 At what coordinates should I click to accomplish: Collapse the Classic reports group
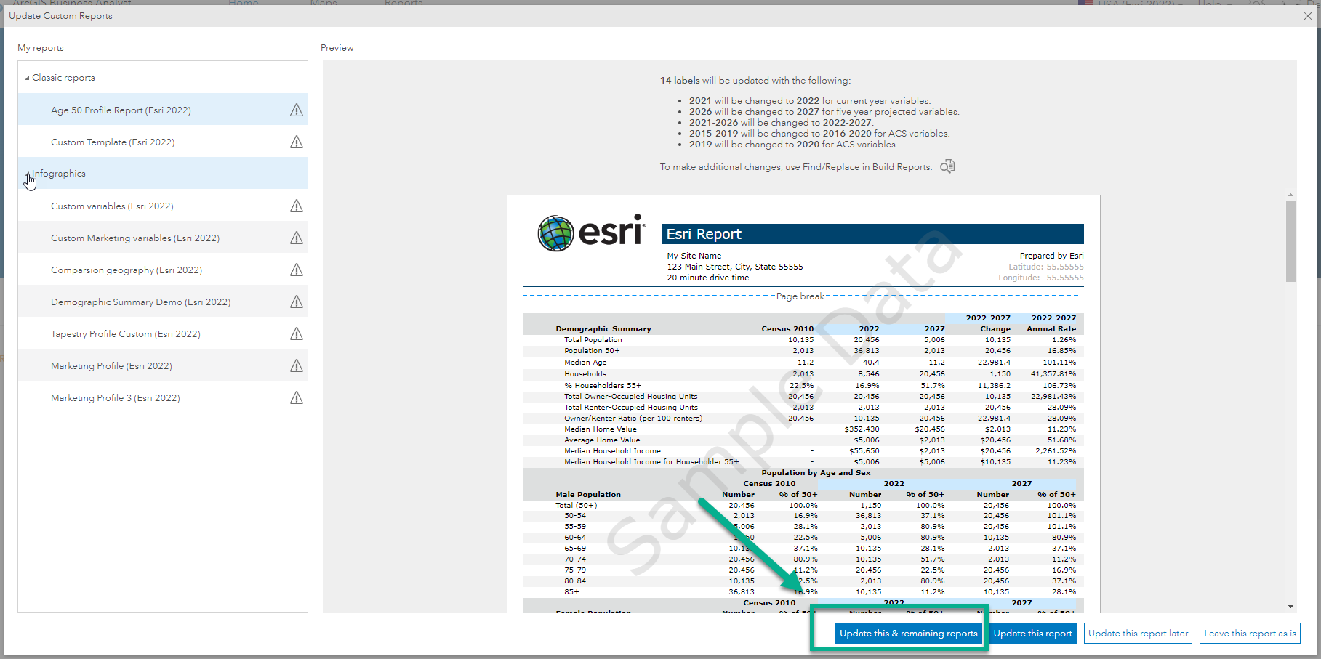28,78
